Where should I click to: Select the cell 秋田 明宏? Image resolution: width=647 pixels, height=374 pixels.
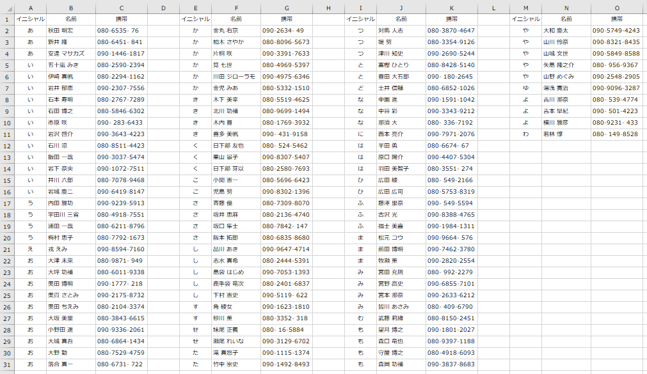click(71, 31)
